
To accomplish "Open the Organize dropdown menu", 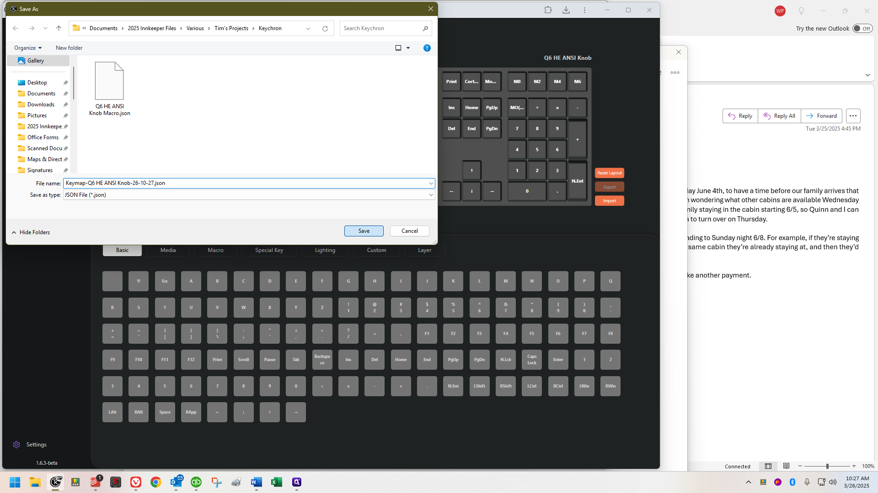I will [28, 48].
